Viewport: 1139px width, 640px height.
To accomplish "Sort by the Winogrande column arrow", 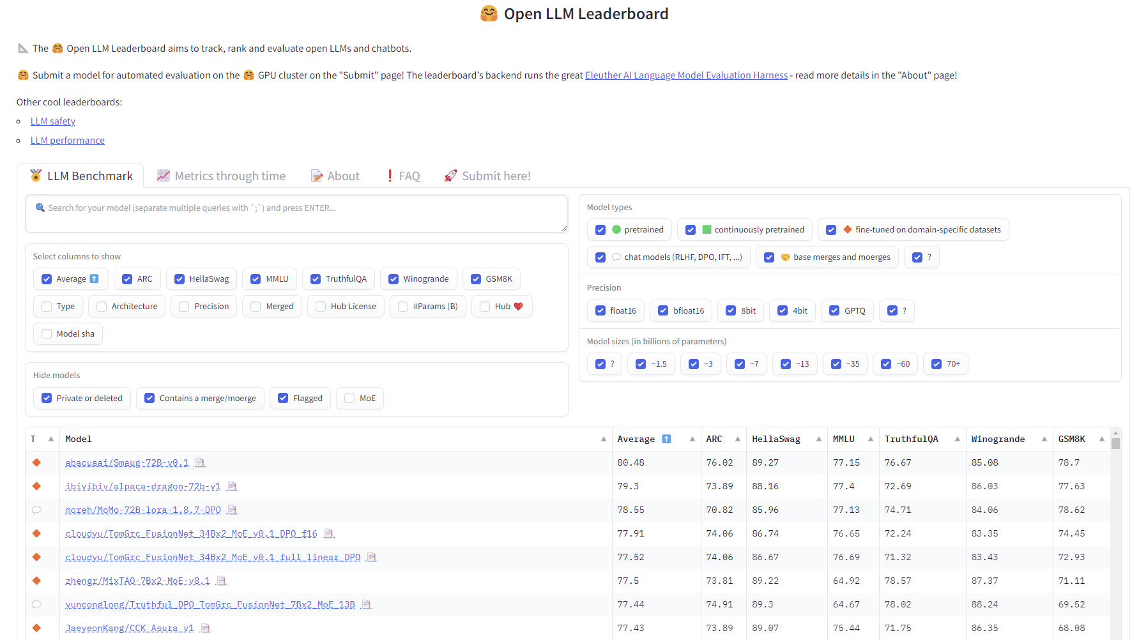I will (1044, 439).
